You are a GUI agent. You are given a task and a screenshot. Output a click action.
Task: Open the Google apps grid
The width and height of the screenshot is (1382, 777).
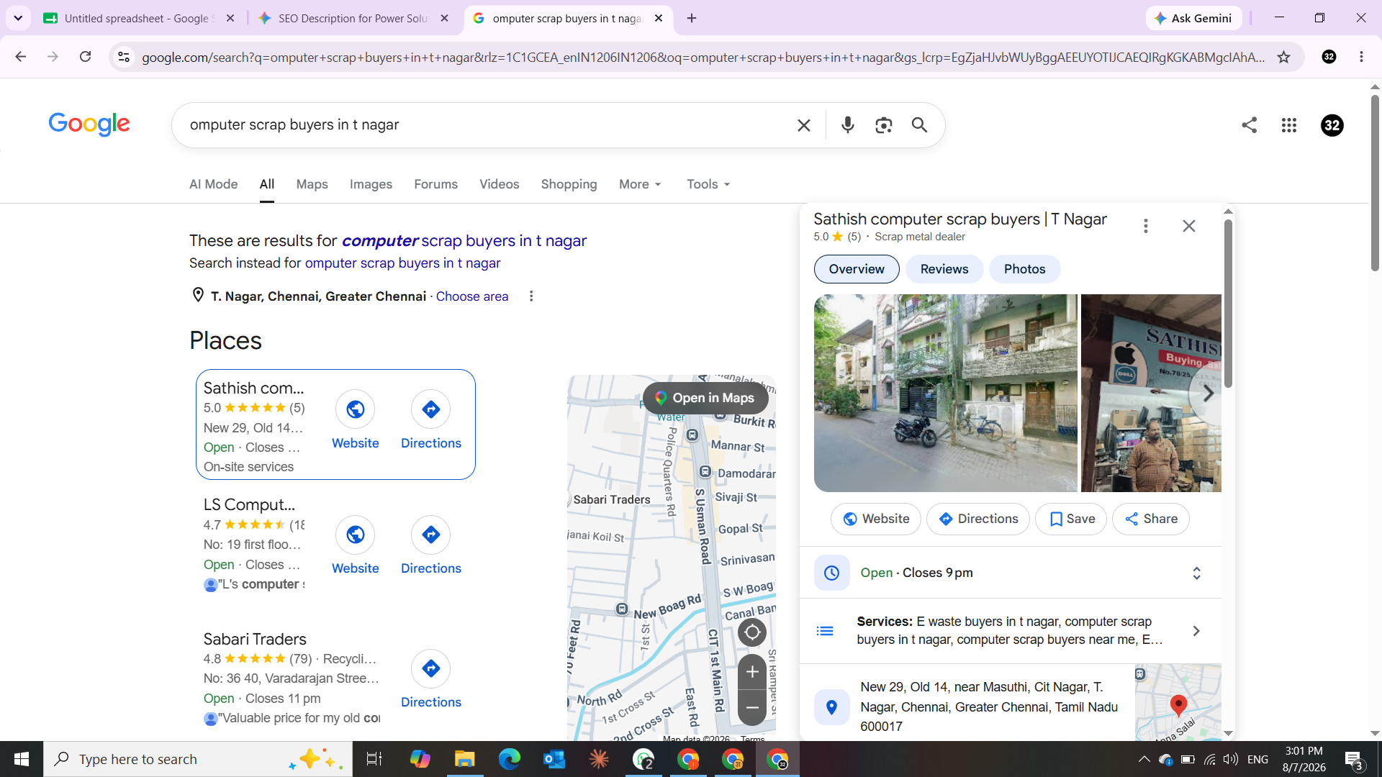point(1289,125)
